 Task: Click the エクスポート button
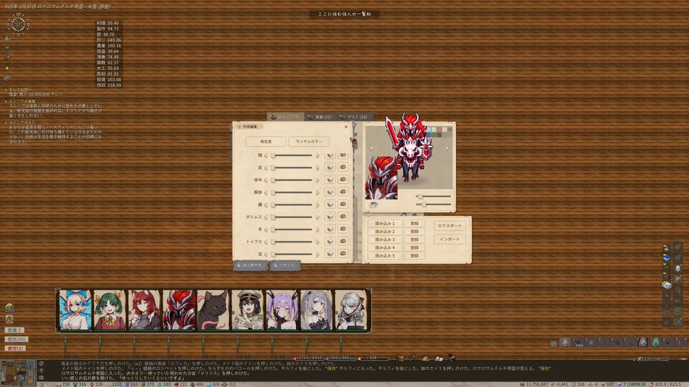(450, 225)
